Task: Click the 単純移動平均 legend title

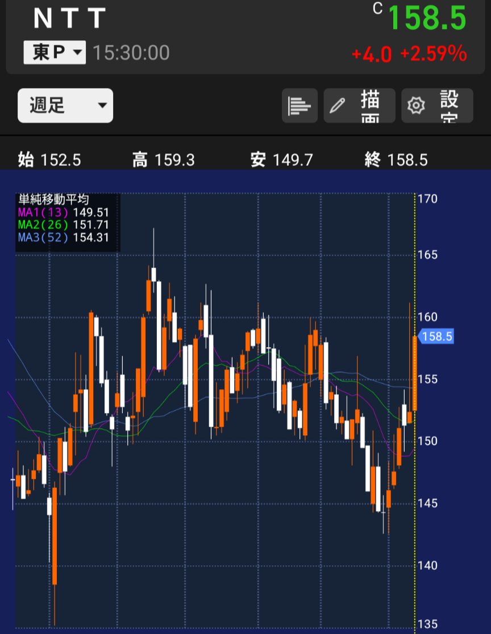Action: (53, 199)
